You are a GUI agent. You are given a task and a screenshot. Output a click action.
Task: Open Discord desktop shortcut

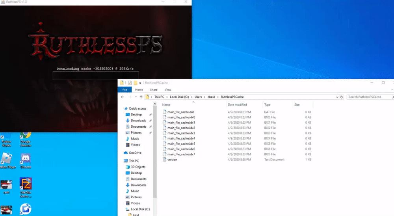pyautogui.click(x=26, y=161)
